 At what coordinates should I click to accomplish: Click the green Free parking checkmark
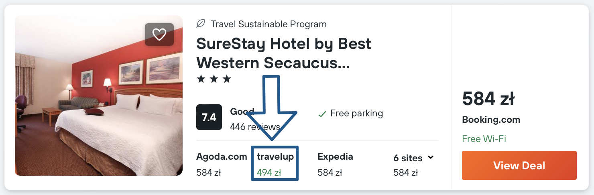click(x=322, y=114)
